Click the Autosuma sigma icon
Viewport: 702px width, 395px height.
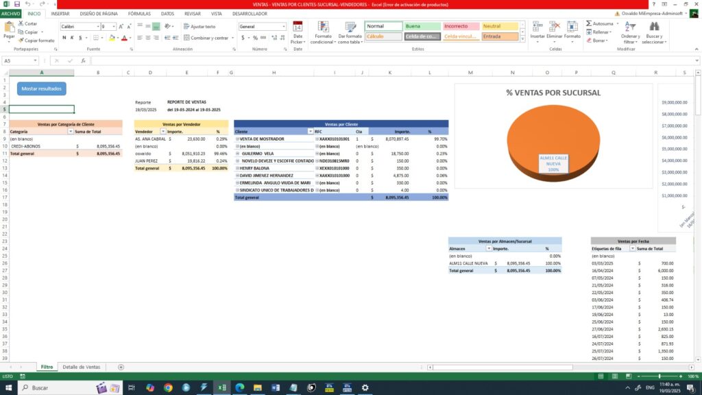point(589,23)
